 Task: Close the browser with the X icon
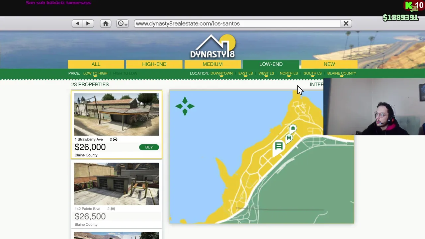346,24
